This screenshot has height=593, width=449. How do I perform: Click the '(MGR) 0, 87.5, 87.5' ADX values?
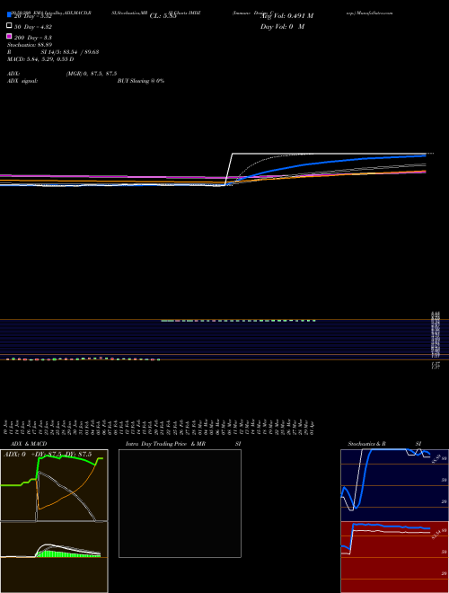pos(92,74)
